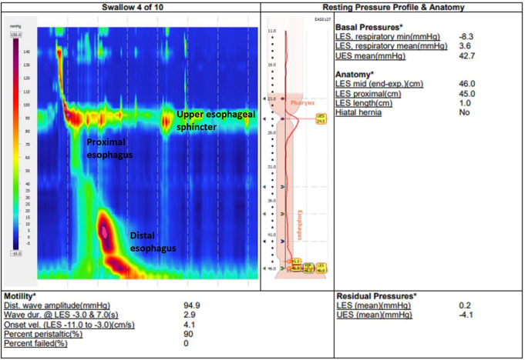Click the percent peristaltic value 90
This screenshot has width=525, height=360.
188,334
